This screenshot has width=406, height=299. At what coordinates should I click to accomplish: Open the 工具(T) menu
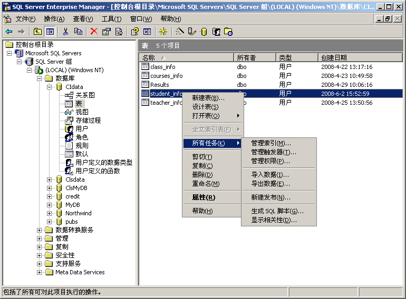pyautogui.click(x=111, y=19)
